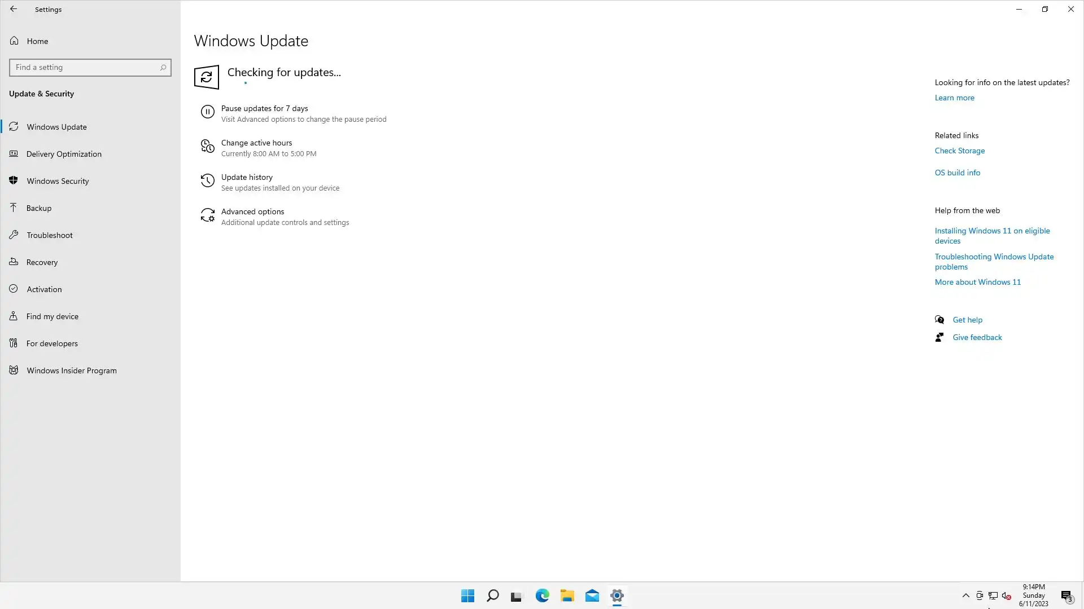The width and height of the screenshot is (1084, 609).
Task: Click the Find a setting search box
Action: coord(85,68)
